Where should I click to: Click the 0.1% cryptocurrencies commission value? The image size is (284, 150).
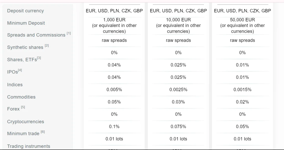coord(114,126)
